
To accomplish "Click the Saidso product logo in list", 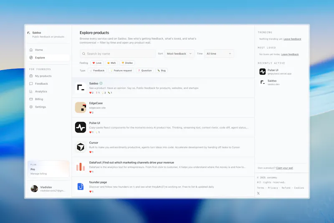I will 81,88.
